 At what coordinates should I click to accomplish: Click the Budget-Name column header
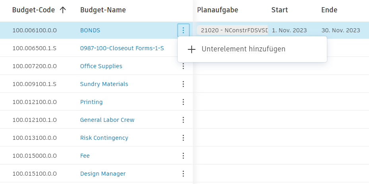point(103,10)
